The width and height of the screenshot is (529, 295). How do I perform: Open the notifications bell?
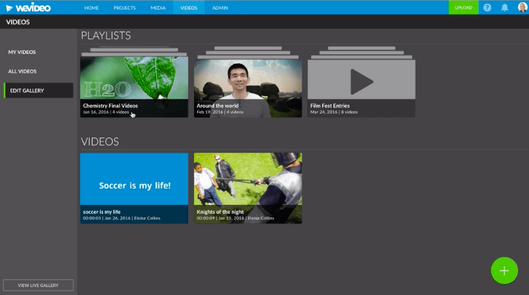tap(505, 7)
